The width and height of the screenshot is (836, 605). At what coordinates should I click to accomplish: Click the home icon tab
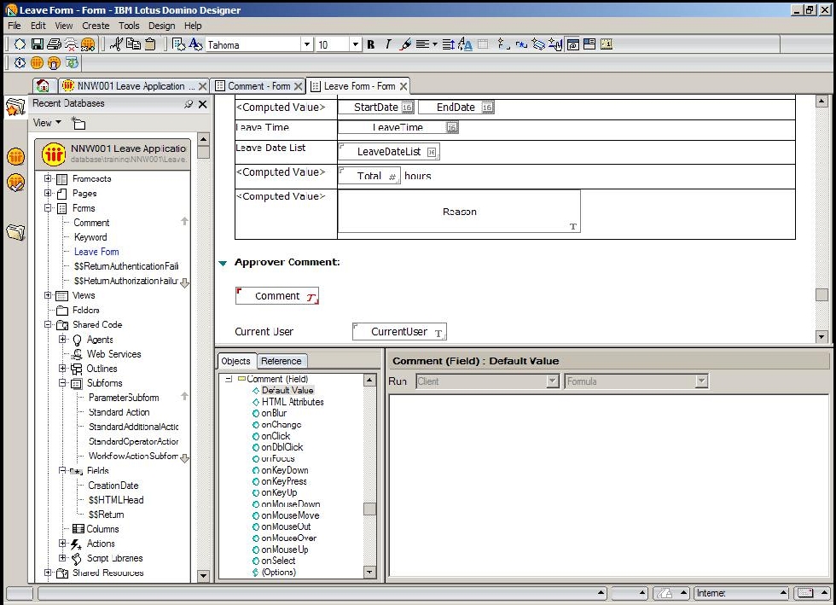pyautogui.click(x=43, y=85)
